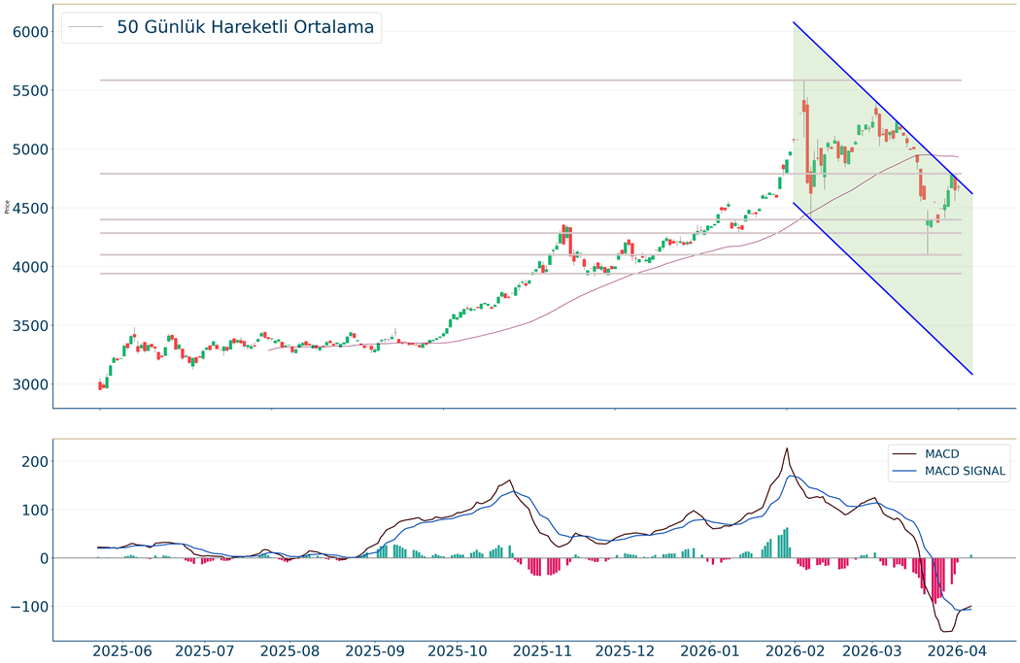
Task: Click the moving average legend line sample
Action: [x=86, y=27]
